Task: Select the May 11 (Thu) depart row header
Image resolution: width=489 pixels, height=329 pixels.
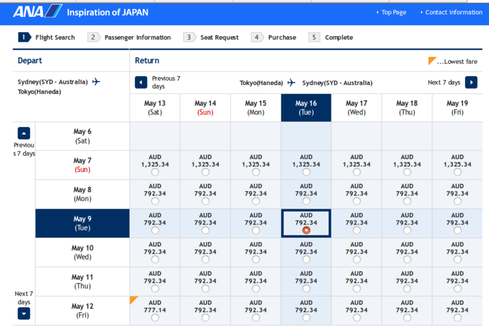Action: point(83,281)
